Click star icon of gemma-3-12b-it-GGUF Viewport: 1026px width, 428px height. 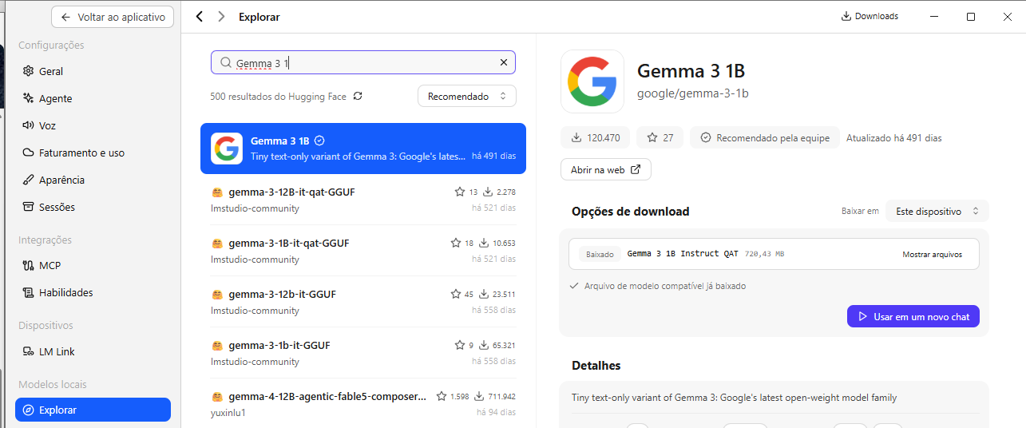point(458,294)
